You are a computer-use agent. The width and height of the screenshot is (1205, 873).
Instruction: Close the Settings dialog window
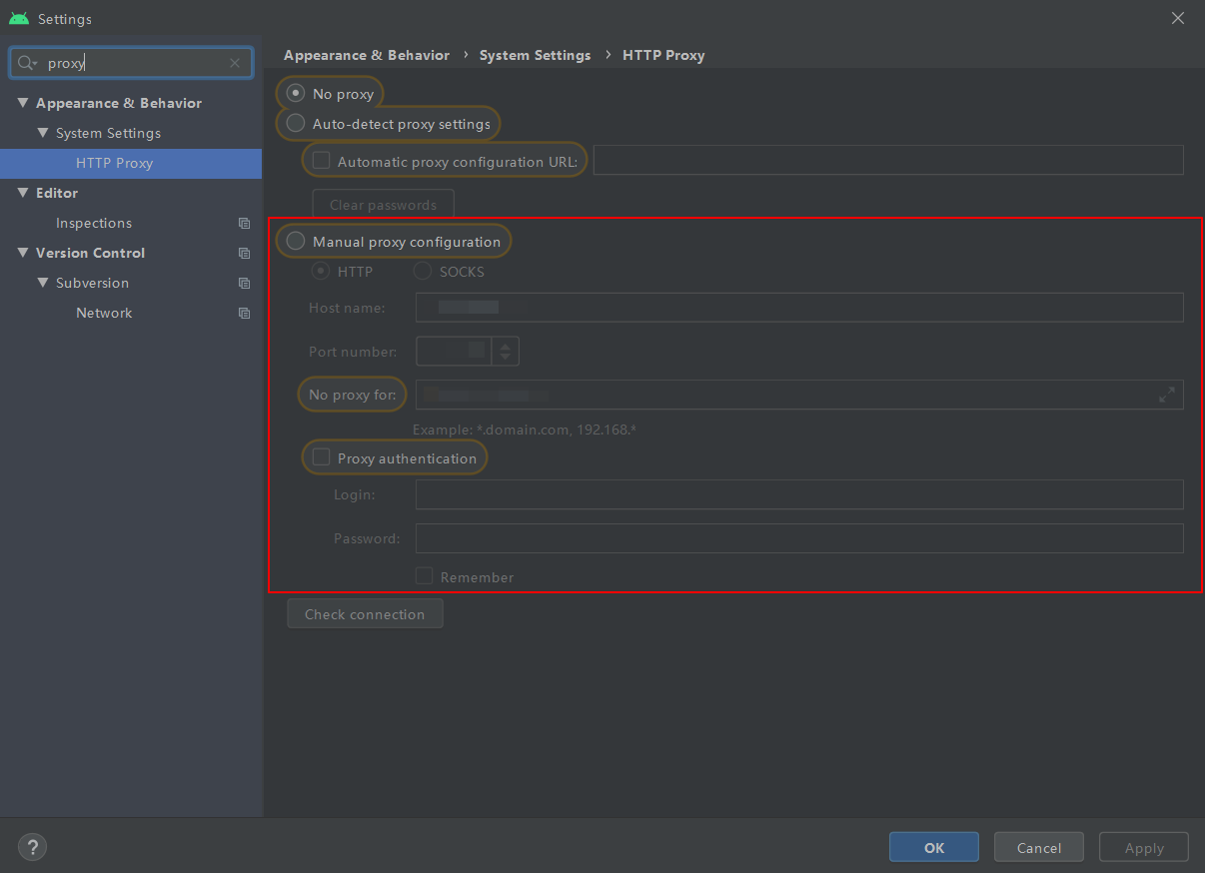[1178, 18]
